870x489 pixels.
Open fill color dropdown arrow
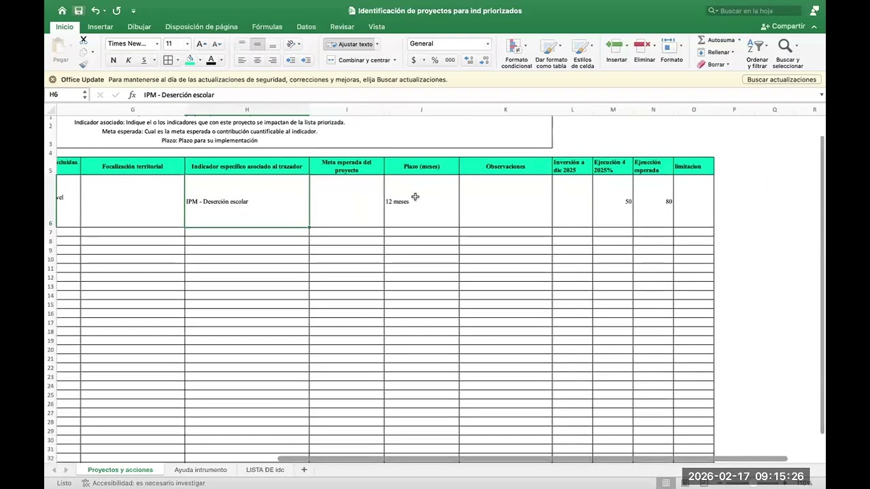coord(199,60)
